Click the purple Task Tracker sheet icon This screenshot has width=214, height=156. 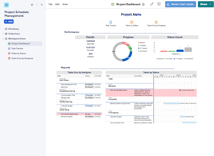click(9, 49)
